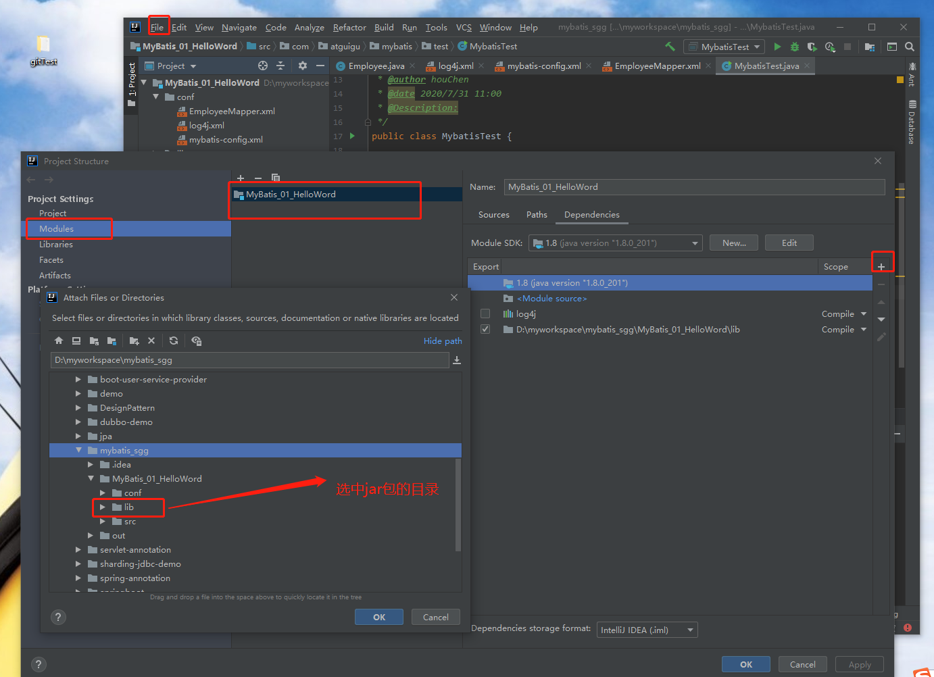Open the File menu
Viewport: 934px width, 677px height.
coord(158,27)
